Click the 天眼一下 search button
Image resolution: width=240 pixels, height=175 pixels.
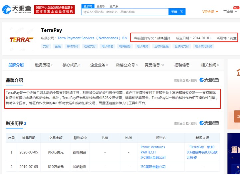(177, 12)
